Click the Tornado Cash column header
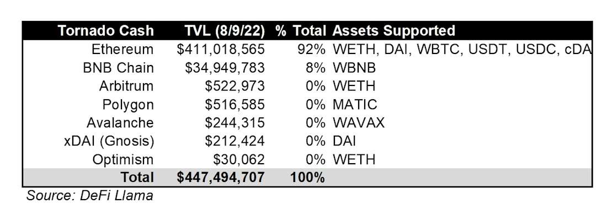 (x=106, y=31)
